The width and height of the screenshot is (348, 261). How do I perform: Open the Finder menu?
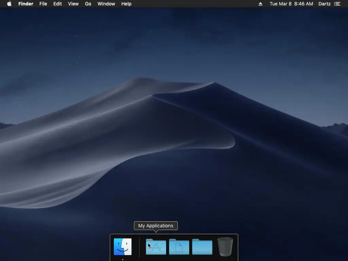26,4
